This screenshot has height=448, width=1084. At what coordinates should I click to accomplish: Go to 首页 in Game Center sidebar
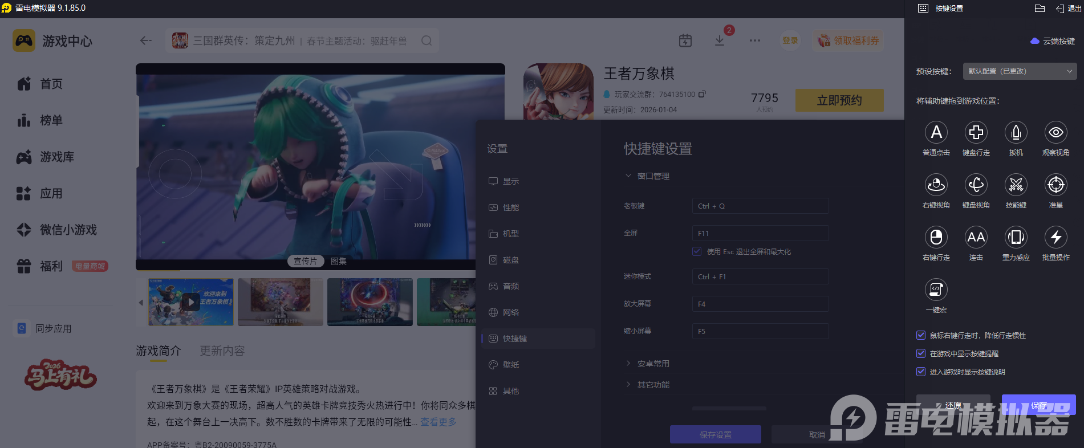pos(40,84)
